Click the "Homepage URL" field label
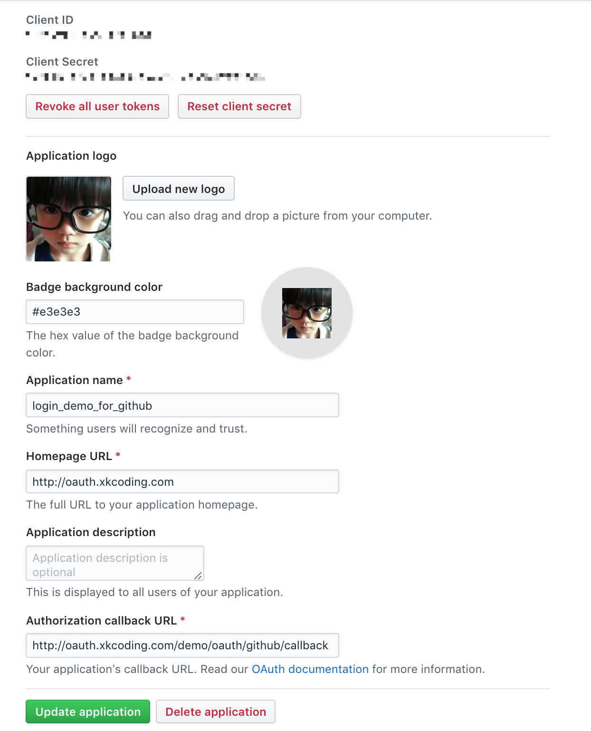 pyautogui.click(x=69, y=456)
